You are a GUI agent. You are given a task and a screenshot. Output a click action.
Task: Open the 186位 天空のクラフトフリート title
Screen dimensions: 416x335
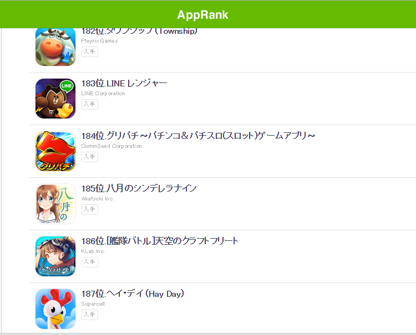[x=160, y=241]
